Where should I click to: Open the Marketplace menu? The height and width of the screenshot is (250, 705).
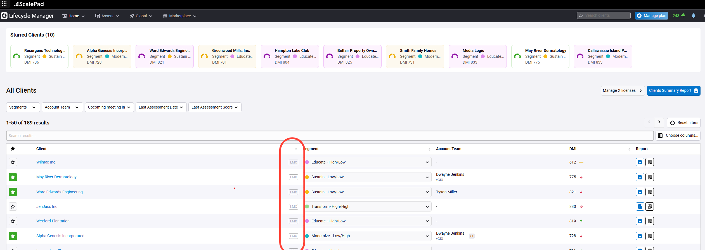pos(180,16)
